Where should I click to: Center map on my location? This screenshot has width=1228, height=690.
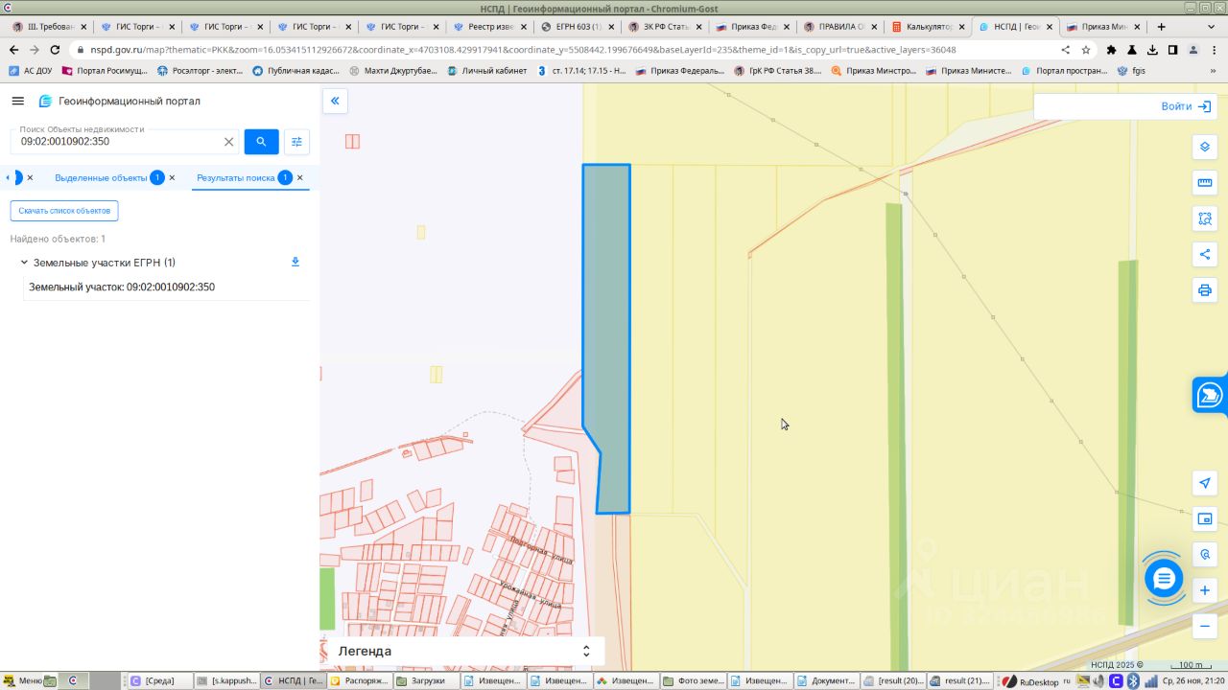[x=1205, y=483]
